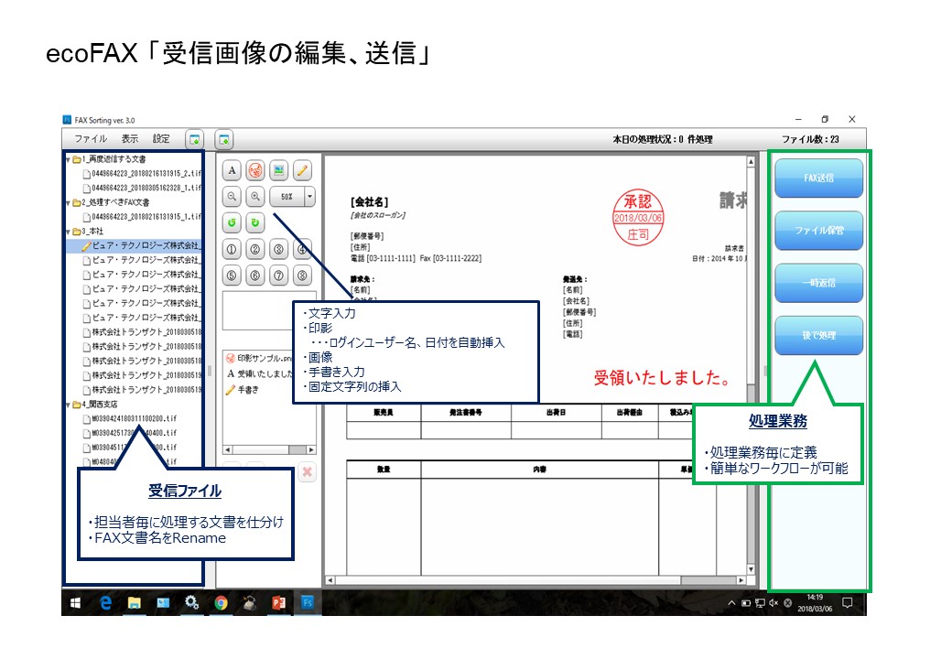
Task: Select file 0448664223_20180216131915_1.tif
Action: point(142,217)
